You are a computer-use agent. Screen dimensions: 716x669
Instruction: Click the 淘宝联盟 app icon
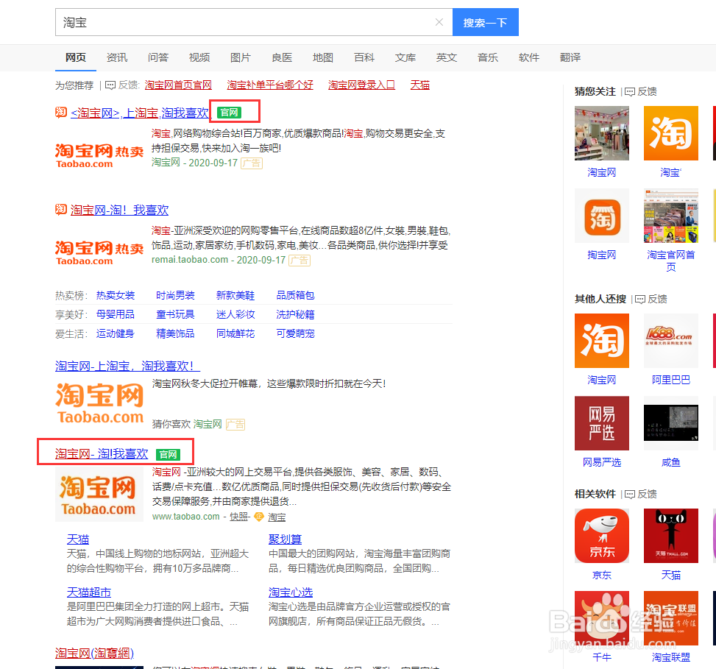[671, 618]
